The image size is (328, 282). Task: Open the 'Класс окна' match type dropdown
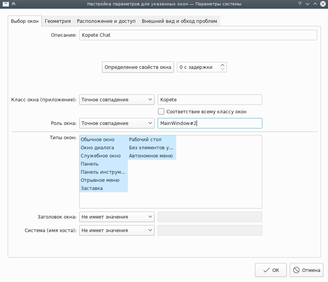[117, 100]
